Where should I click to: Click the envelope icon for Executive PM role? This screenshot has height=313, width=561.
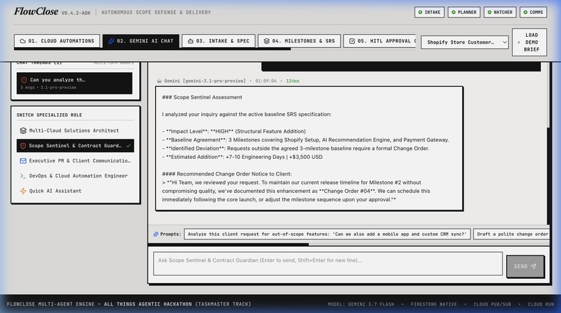23,161
